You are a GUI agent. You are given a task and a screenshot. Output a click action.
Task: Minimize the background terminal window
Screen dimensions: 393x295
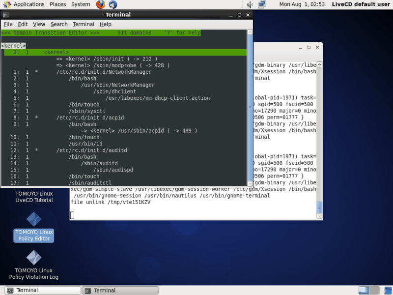300,47
